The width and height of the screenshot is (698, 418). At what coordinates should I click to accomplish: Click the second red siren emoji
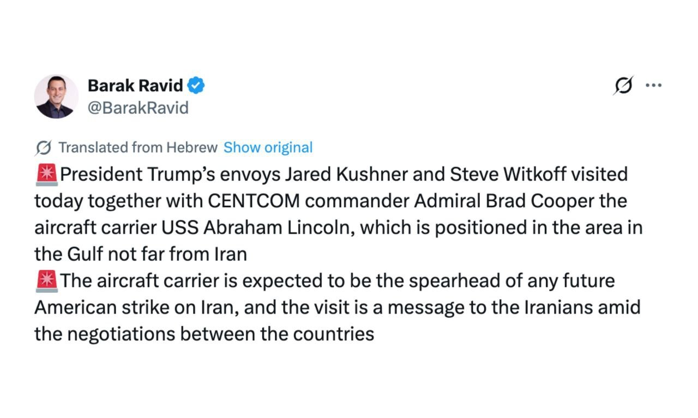point(46,281)
